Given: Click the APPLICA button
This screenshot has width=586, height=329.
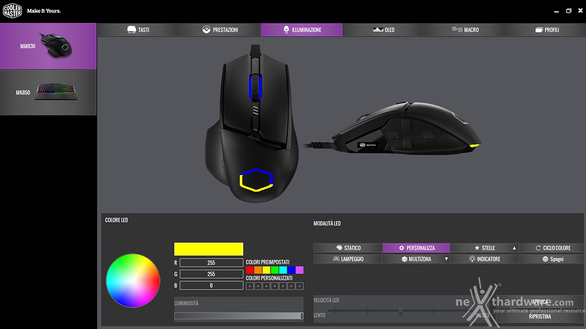Looking at the screenshot, I should 540,302.
